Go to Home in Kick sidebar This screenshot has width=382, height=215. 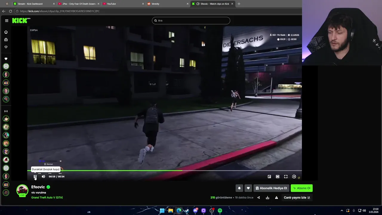pos(6,32)
